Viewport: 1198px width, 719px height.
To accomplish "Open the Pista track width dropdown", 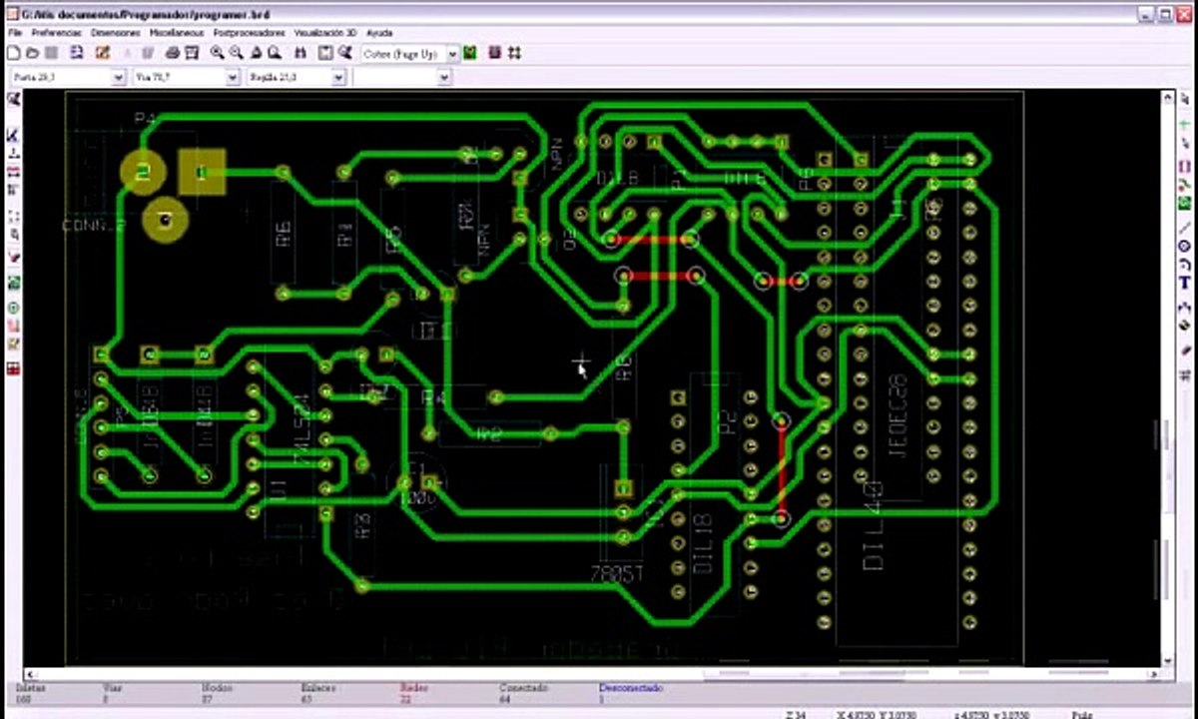I will [x=118, y=76].
